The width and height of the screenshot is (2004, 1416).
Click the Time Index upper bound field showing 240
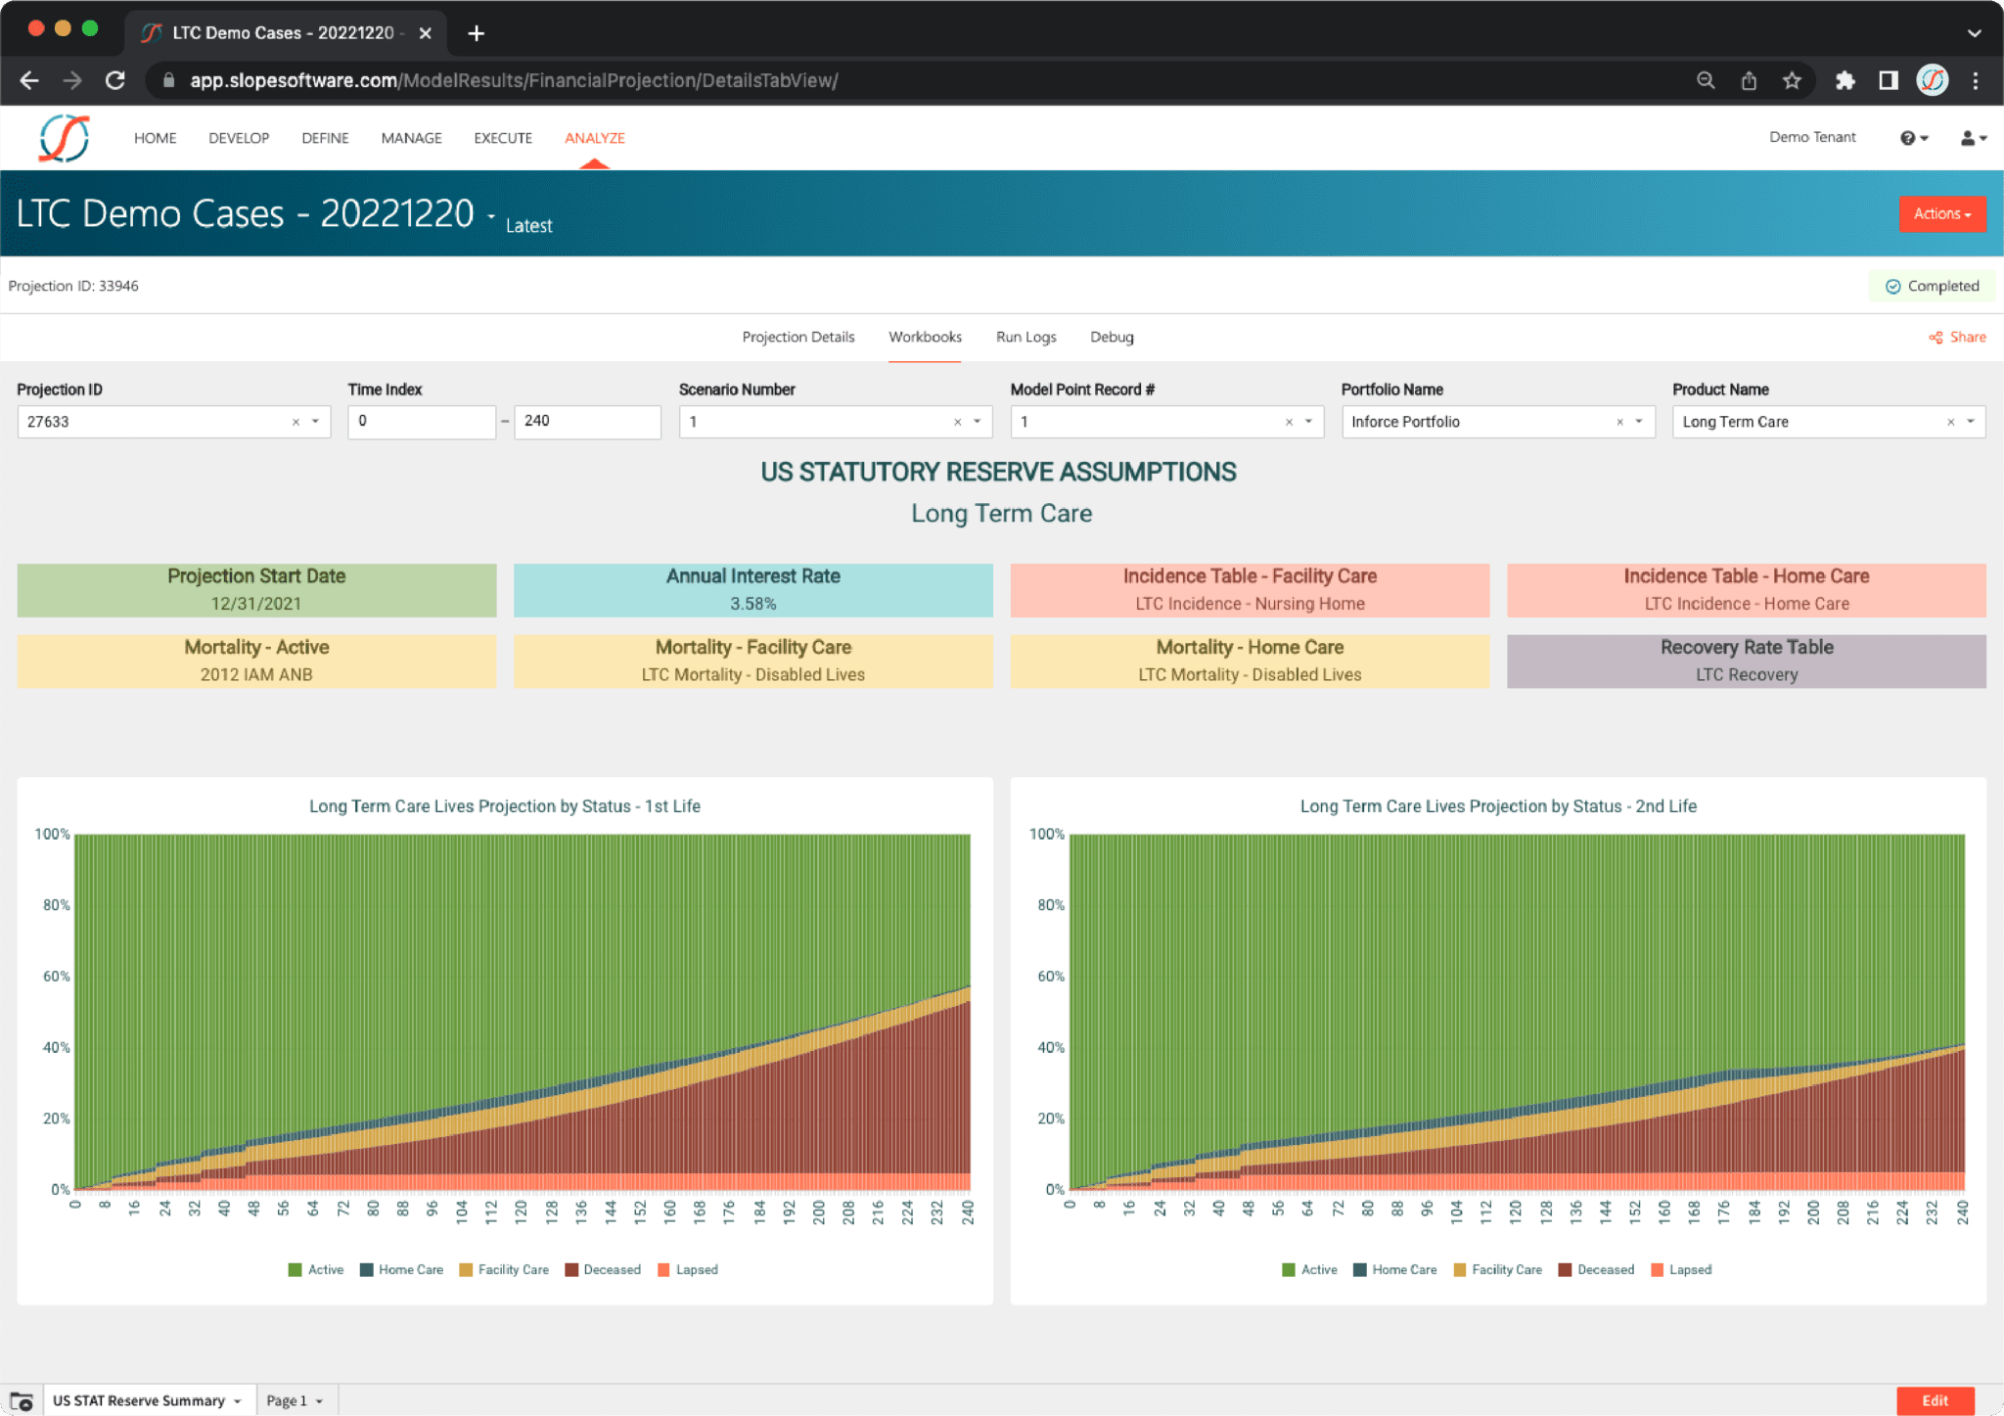pyautogui.click(x=586, y=422)
